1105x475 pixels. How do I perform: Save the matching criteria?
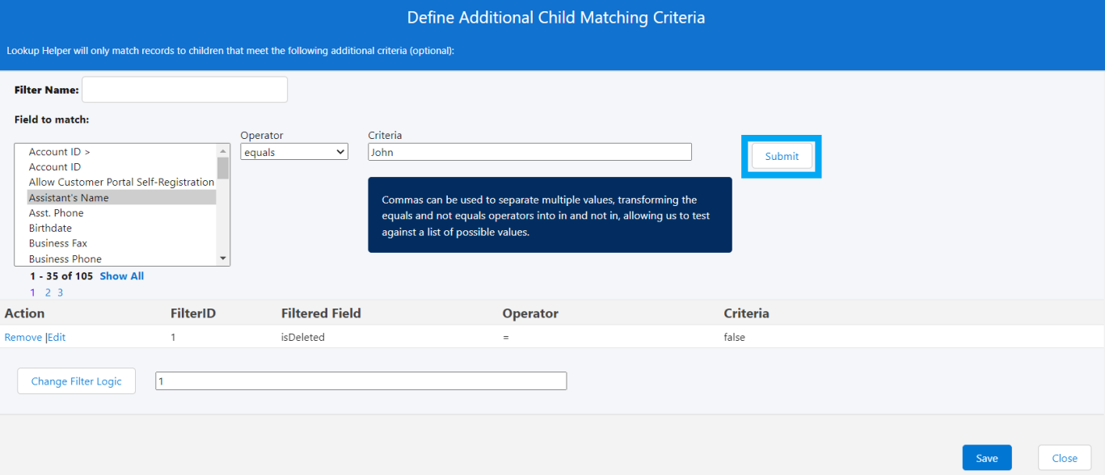coord(986,458)
